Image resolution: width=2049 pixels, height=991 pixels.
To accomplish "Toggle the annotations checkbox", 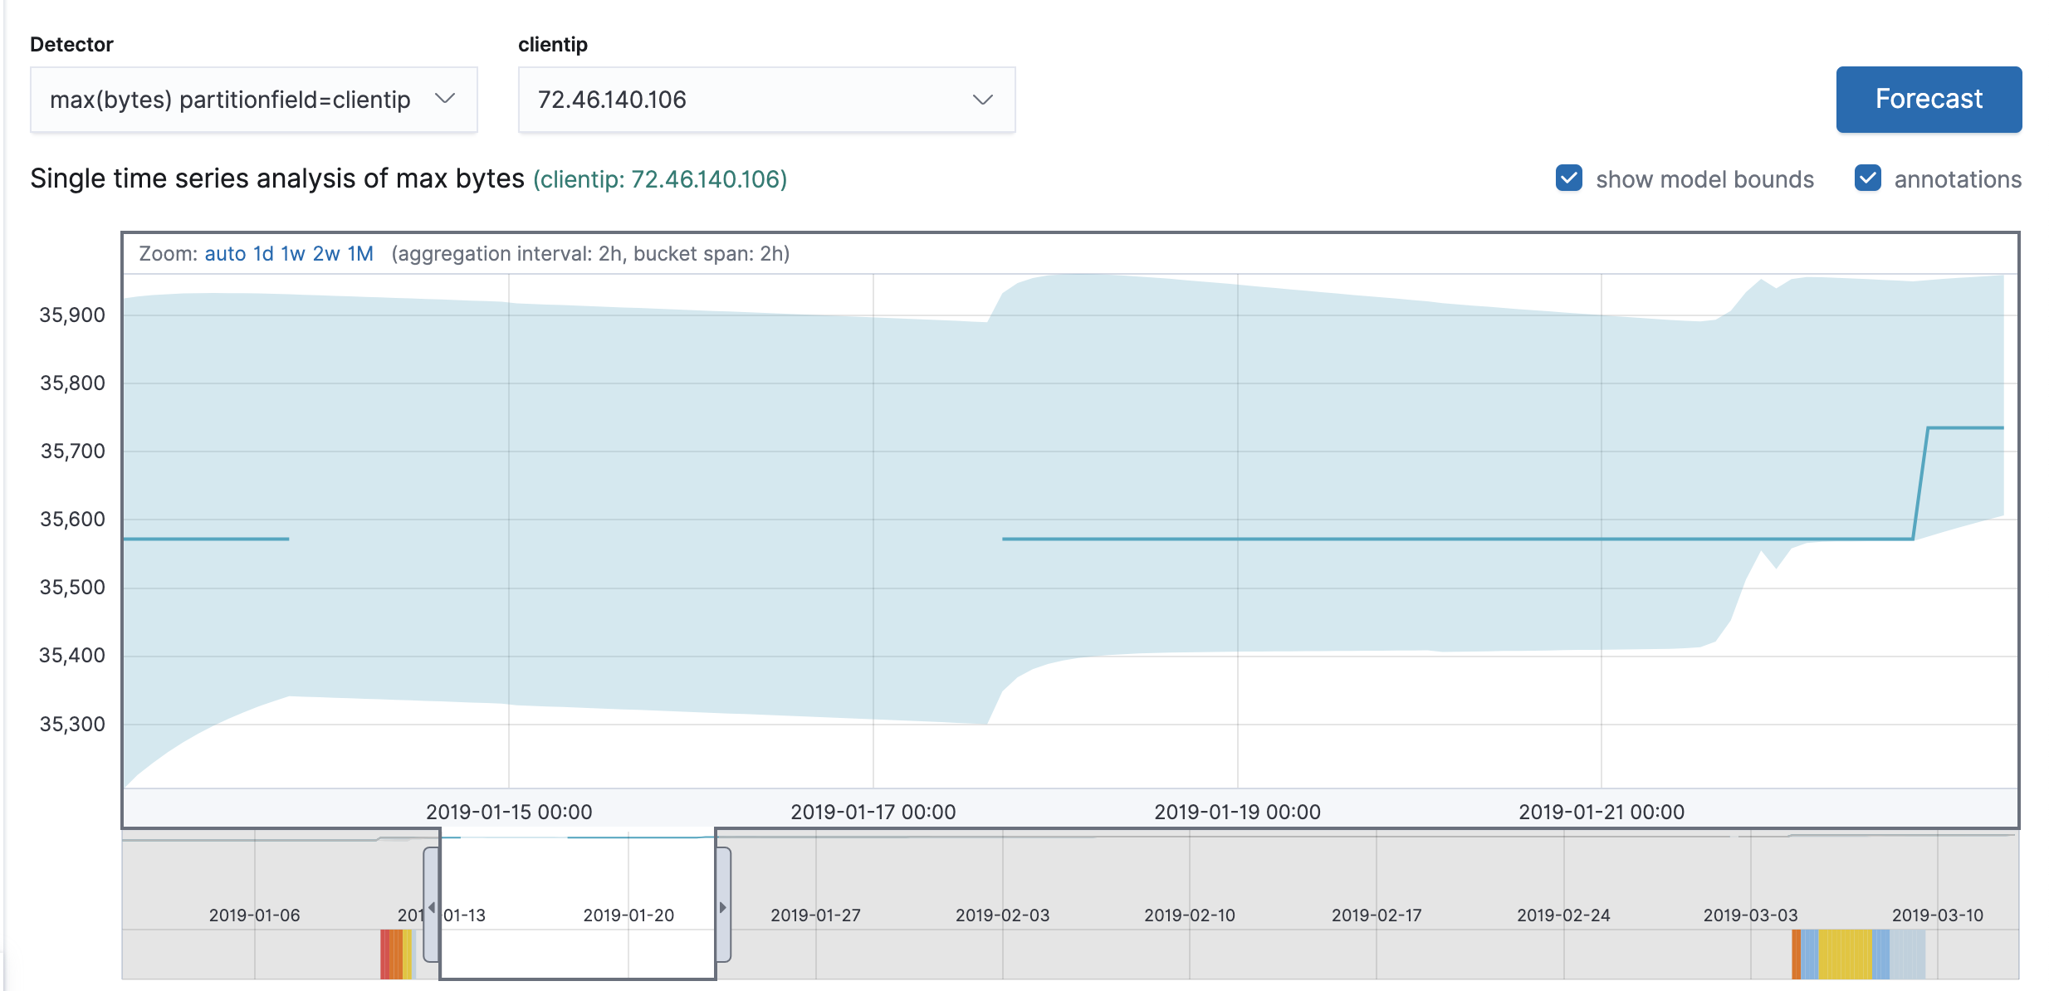I will pyautogui.click(x=1867, y=178).
